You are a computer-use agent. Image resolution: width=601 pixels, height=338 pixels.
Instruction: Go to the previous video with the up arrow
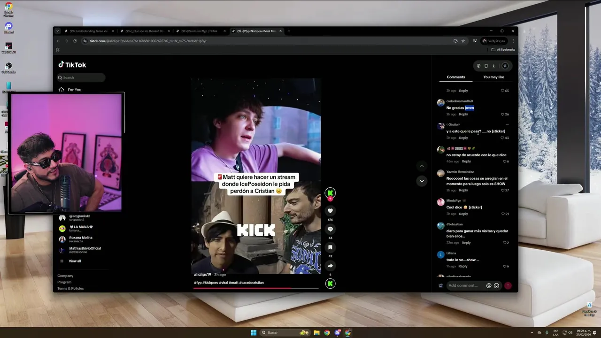422,166
